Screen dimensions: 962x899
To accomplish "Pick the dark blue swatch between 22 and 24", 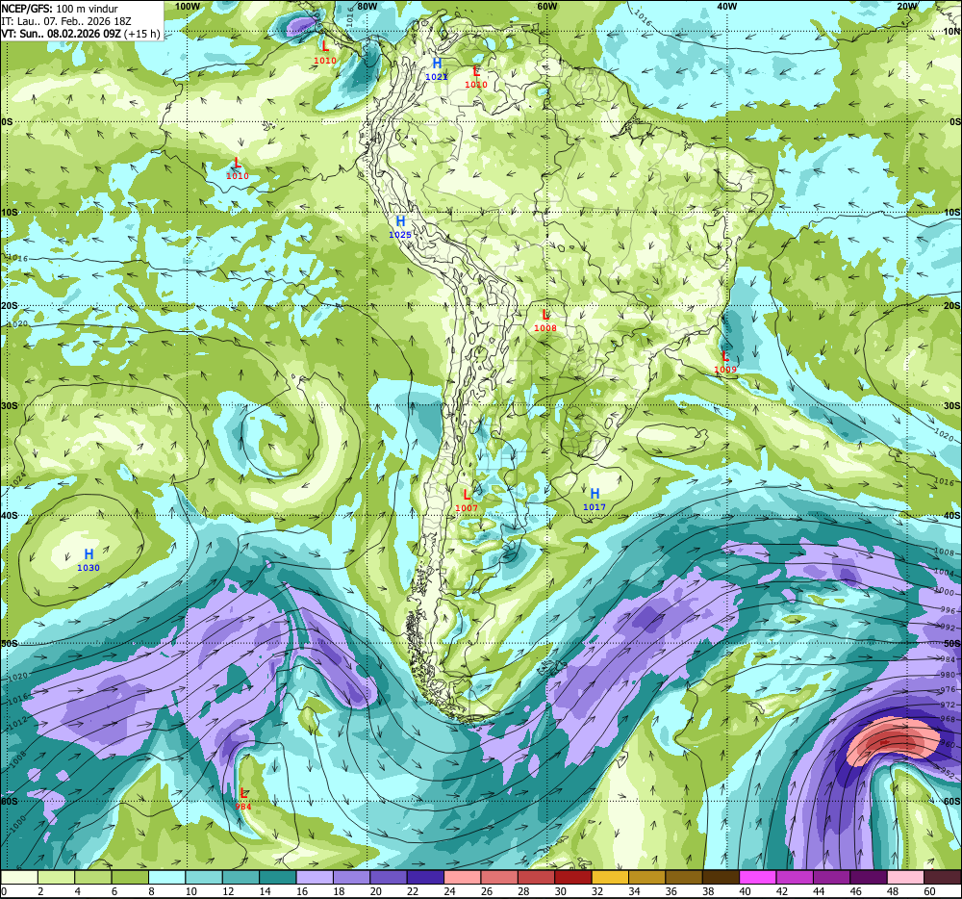I will point(425,878).
